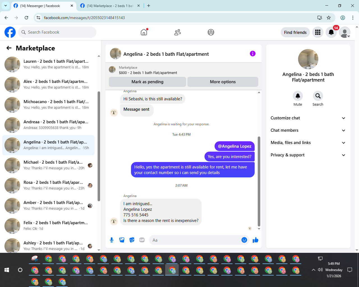Mute the Angelina conversation bell icon
Viewport: 359px width, 287px height.
[x=298, y=96]
